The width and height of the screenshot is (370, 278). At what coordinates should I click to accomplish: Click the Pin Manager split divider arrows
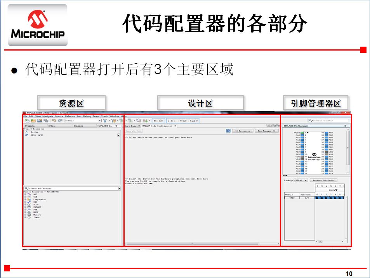(x=285, y=175)
